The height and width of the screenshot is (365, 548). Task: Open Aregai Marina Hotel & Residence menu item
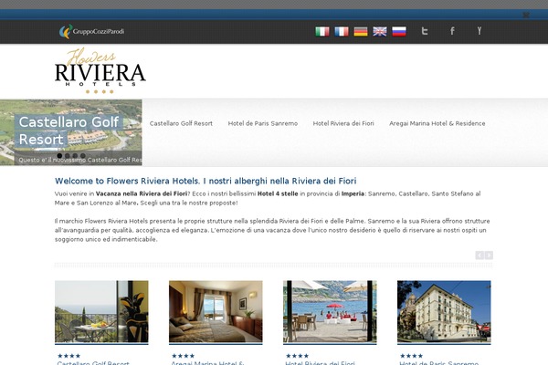click(437, 123)
